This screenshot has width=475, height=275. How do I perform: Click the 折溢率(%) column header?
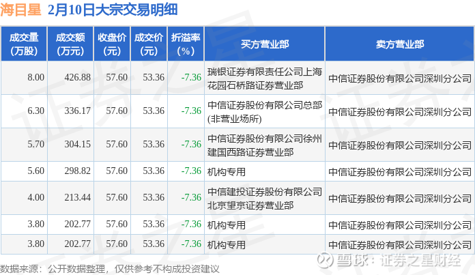186,44
